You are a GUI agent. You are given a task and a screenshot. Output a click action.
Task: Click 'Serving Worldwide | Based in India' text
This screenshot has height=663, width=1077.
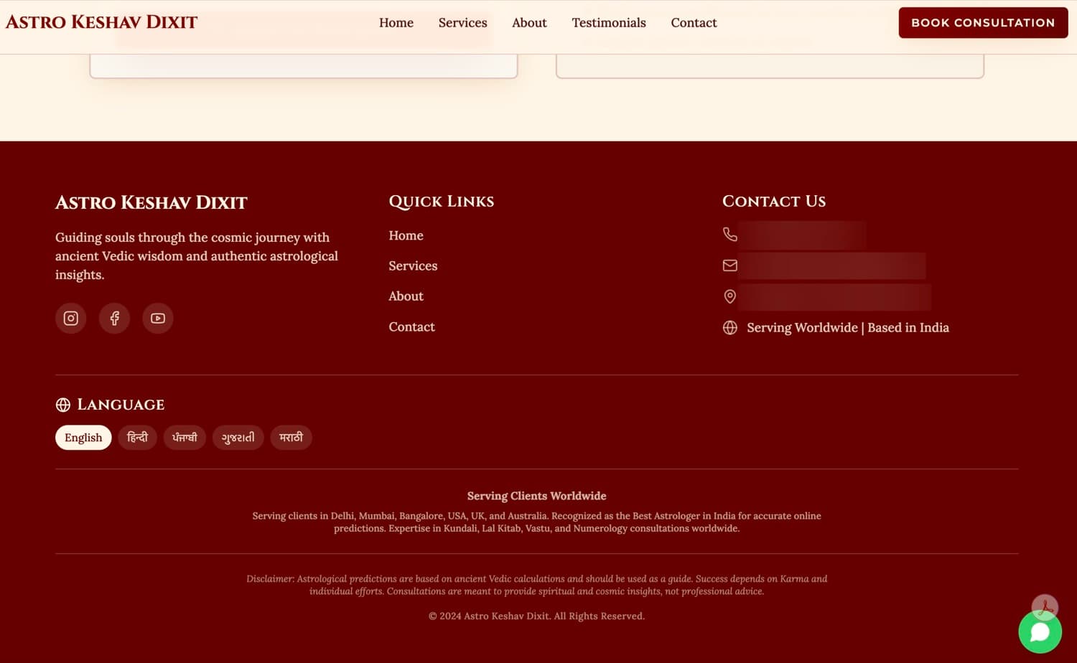[x=848, y=328]
